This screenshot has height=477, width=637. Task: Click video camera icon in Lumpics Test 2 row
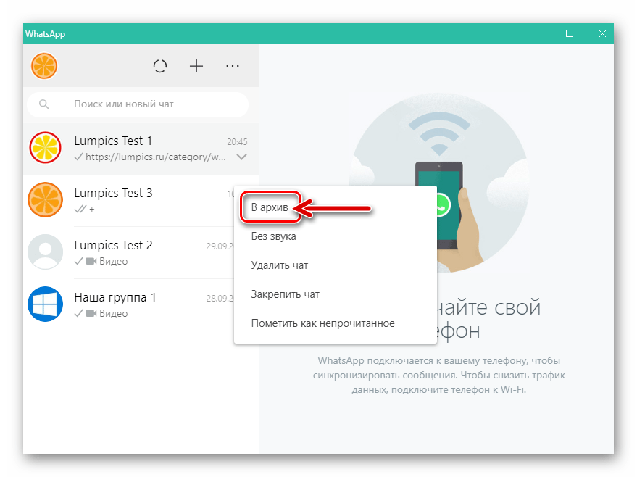click(x=91, y=261)
